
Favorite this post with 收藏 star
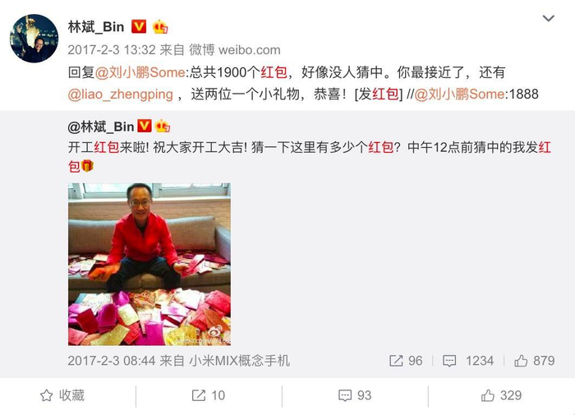pos(62,395)
